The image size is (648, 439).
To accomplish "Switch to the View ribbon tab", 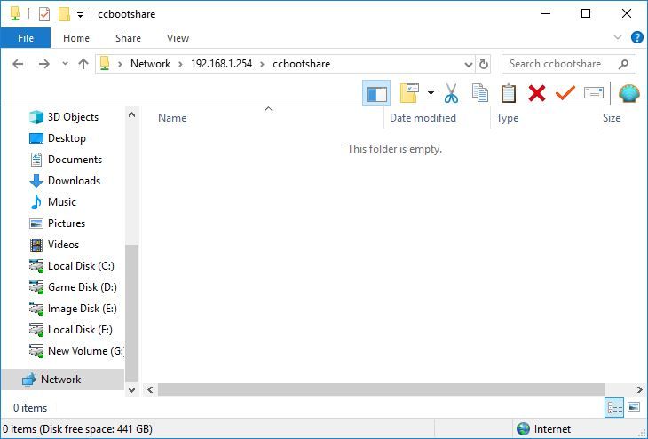I will pos(178,38).
